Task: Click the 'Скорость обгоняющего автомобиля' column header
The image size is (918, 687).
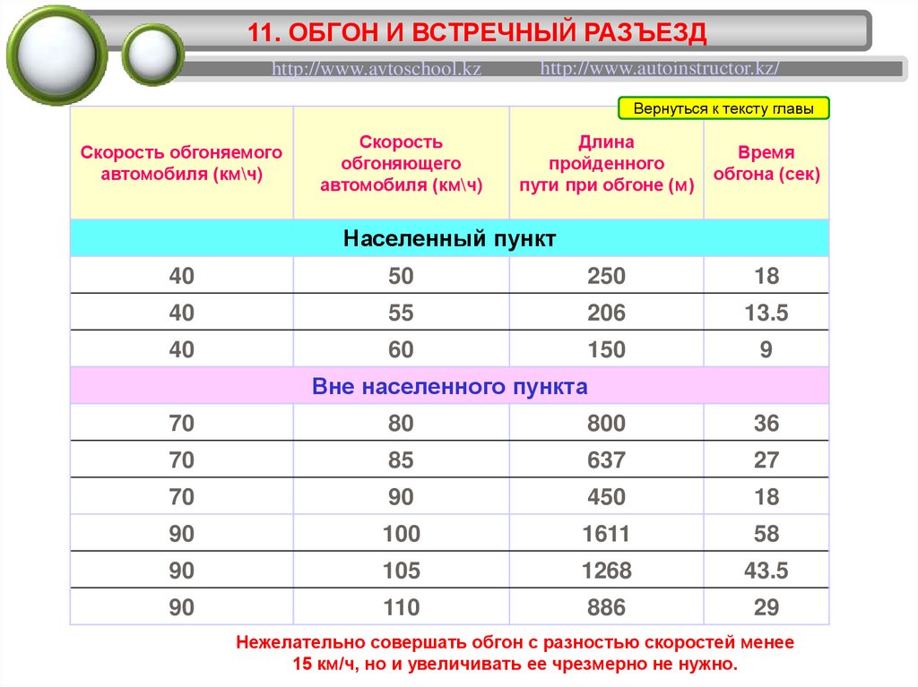Action: (x=401, y=163)
